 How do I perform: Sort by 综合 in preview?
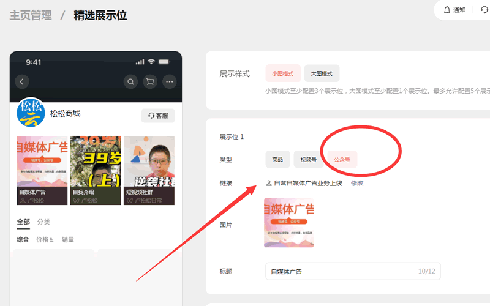click(x=23, y=239)
